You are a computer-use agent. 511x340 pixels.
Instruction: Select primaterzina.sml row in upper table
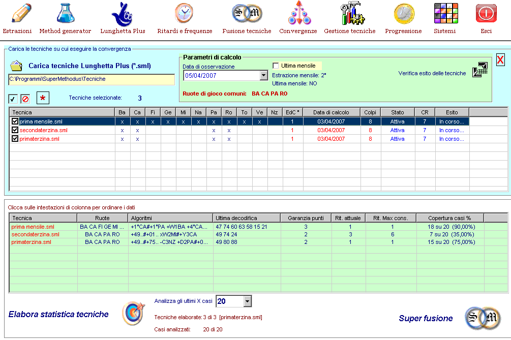(x=239, y=139)
